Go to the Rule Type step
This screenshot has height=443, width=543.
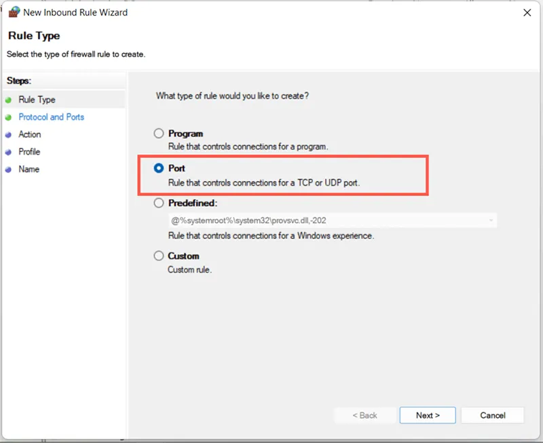(37, 100)
